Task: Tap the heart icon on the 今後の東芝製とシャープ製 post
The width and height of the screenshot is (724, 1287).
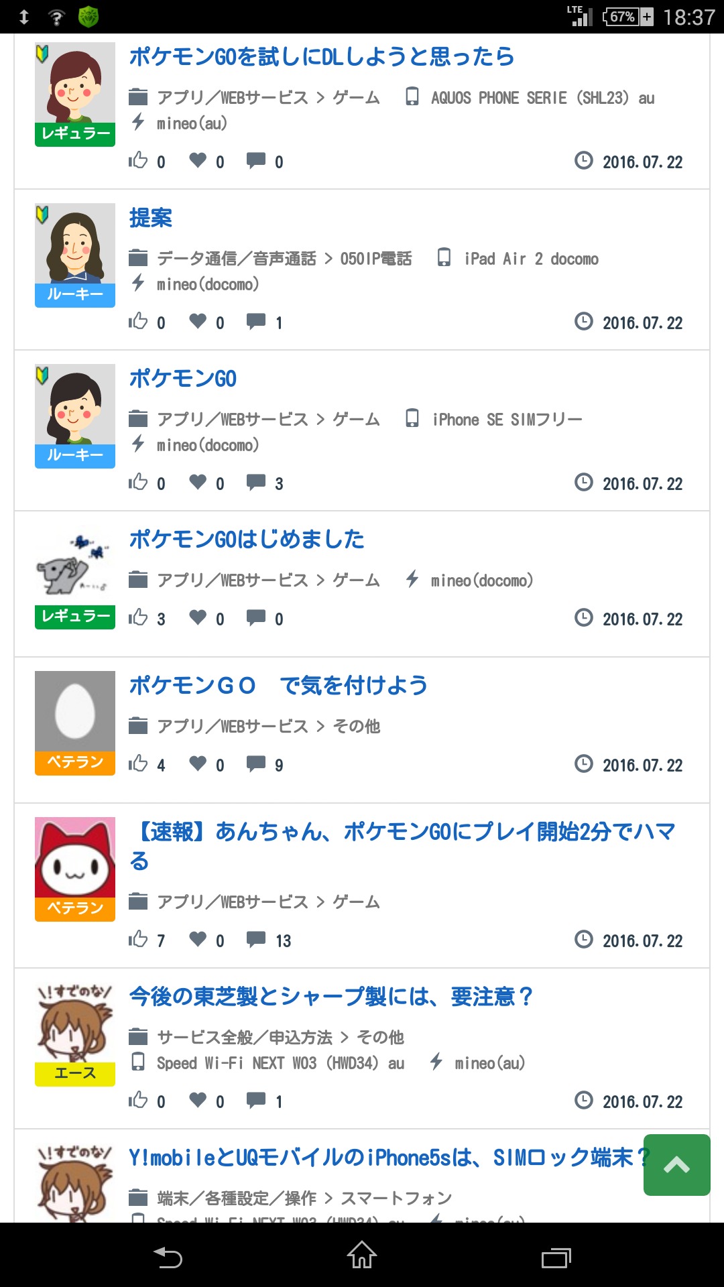Action: [x=198, y=1099]
